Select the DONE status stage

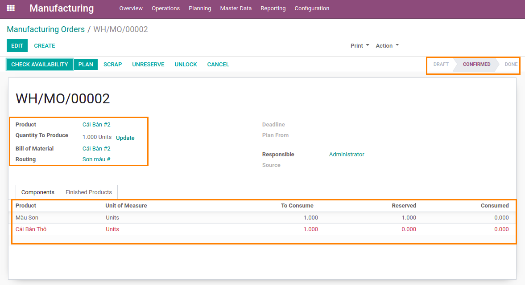click(511, 64)
